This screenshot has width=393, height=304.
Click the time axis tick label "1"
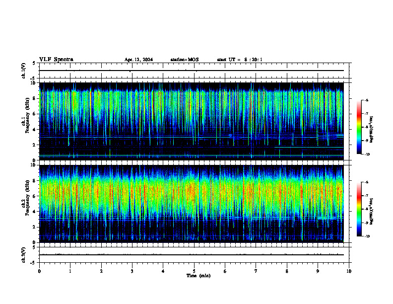70,271
